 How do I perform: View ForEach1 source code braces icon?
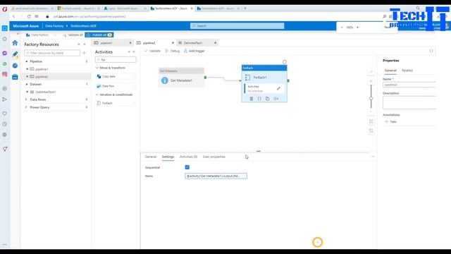click(259, 99)
